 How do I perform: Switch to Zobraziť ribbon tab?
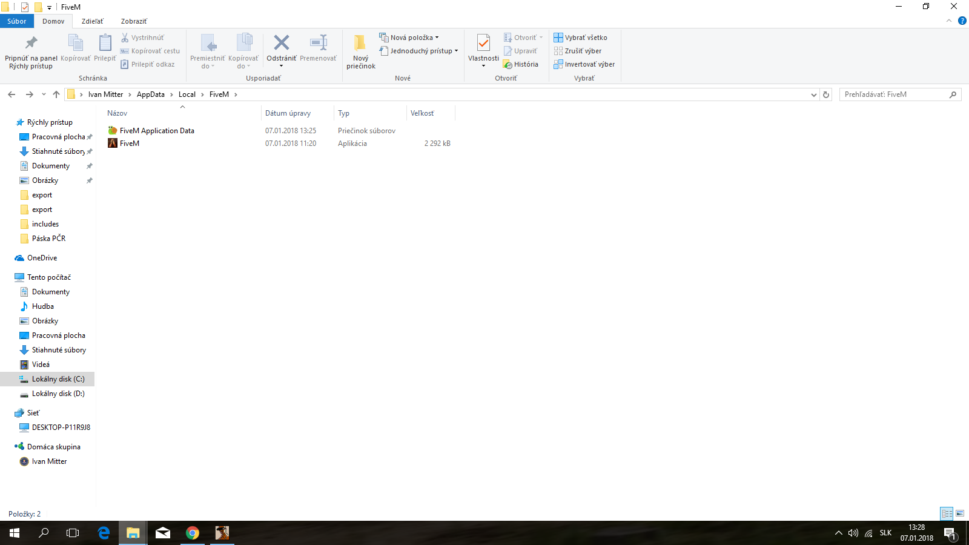pos(134,21)
